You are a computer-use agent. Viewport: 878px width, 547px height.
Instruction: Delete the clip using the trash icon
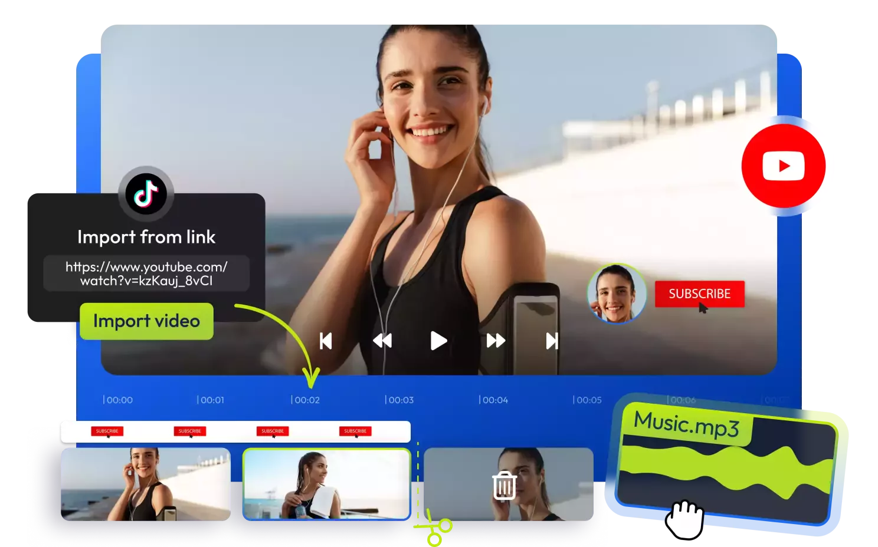[504, 486]
